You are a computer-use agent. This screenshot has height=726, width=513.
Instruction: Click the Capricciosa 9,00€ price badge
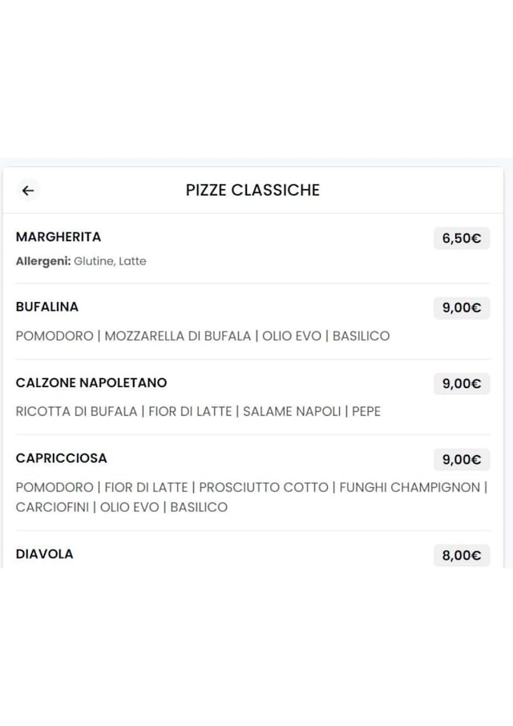pos(462,459)
